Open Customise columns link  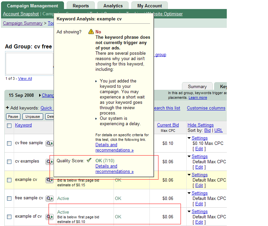206,108
